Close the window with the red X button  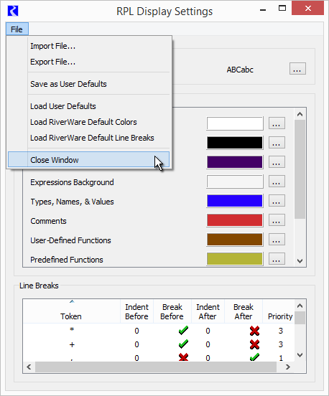point(307,9)
